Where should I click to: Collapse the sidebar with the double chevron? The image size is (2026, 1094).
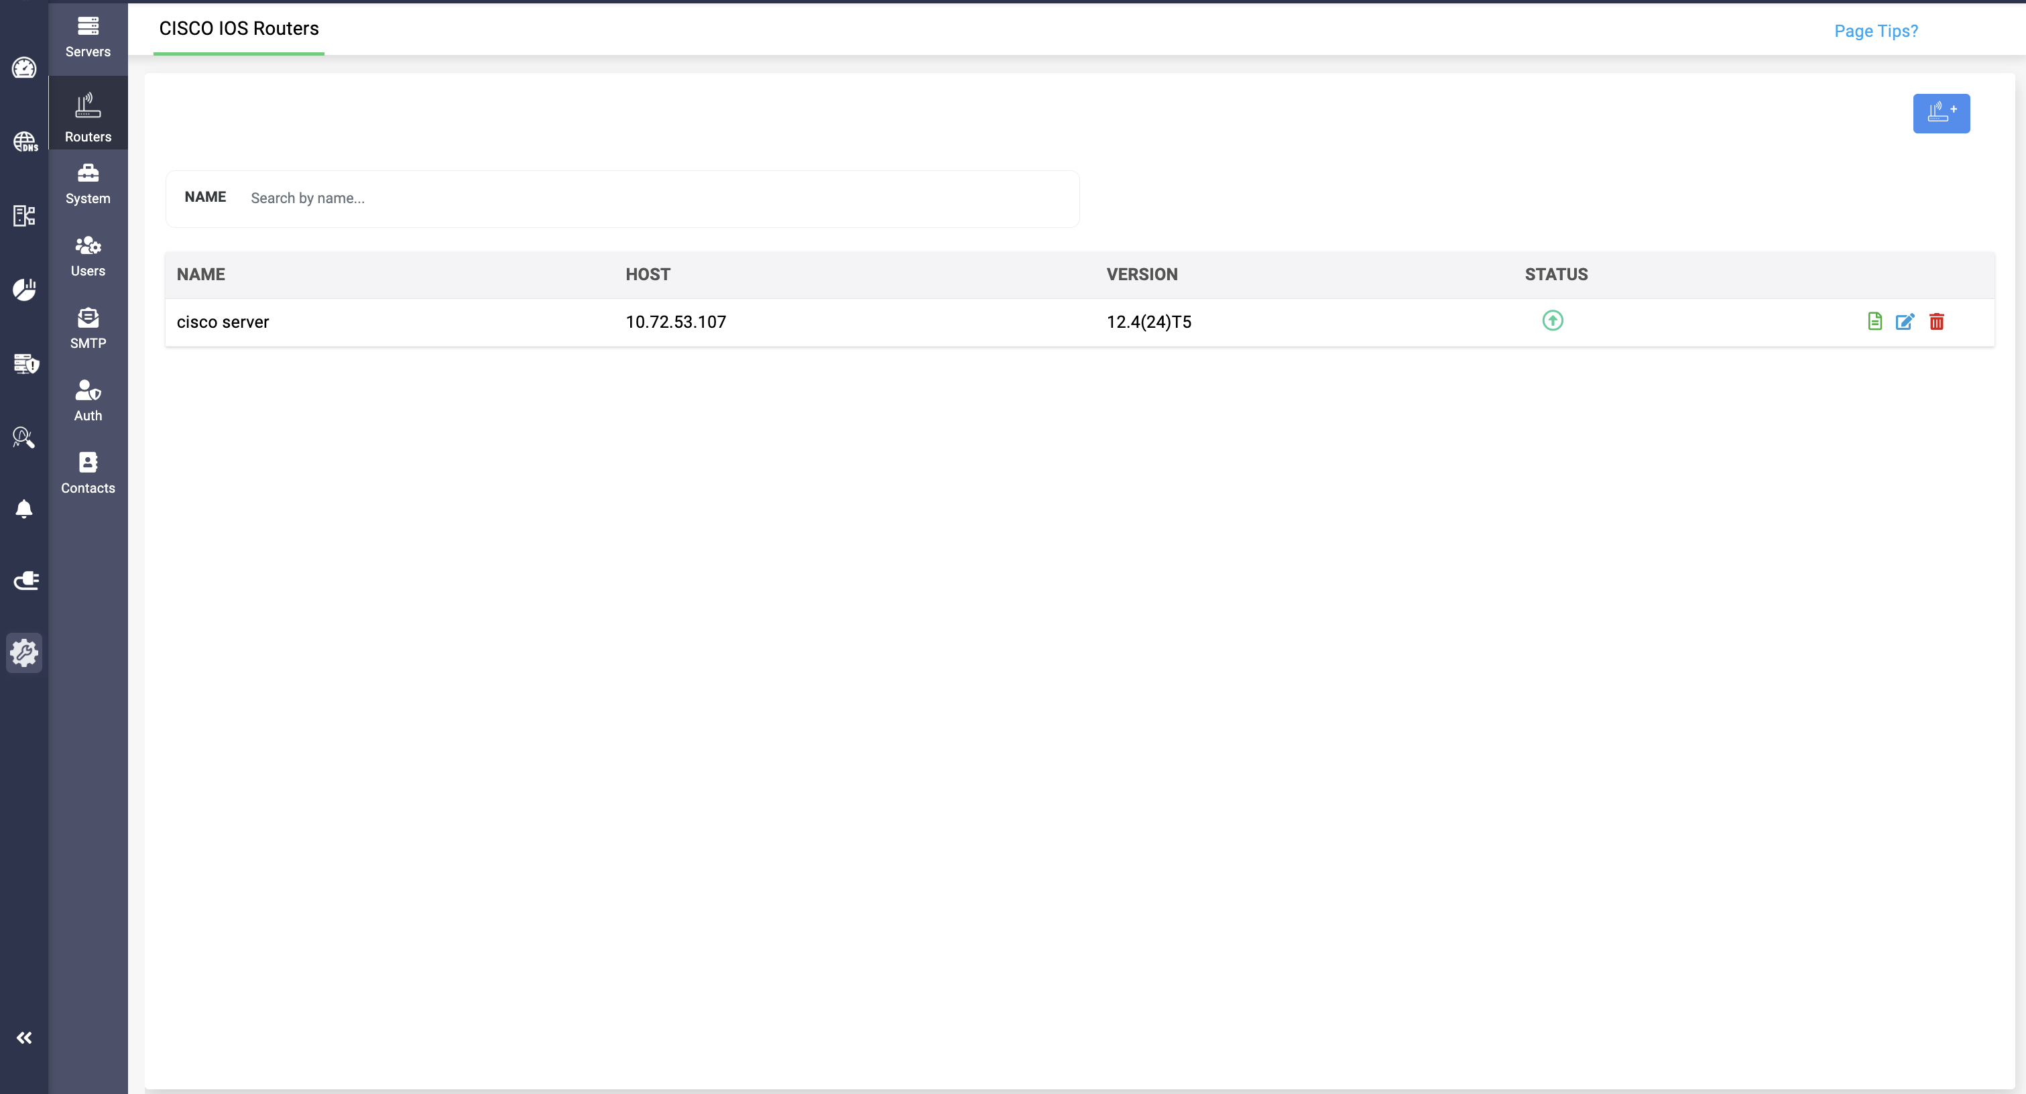point(24,1038)
